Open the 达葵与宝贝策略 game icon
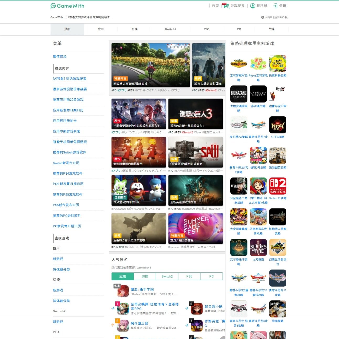The height and width of the screenshot is (339, 339). 278,94
